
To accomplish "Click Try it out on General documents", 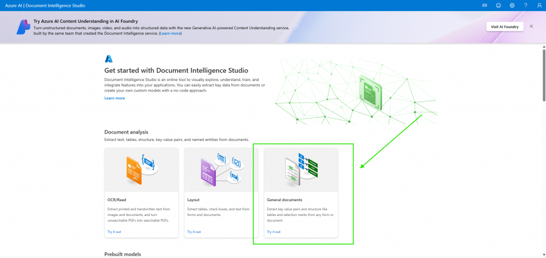I will (274, 232).
